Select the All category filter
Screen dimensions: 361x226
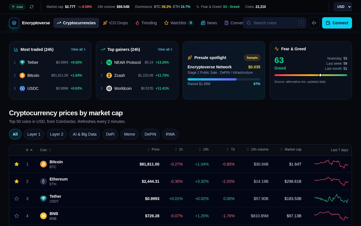pos(15,134)
